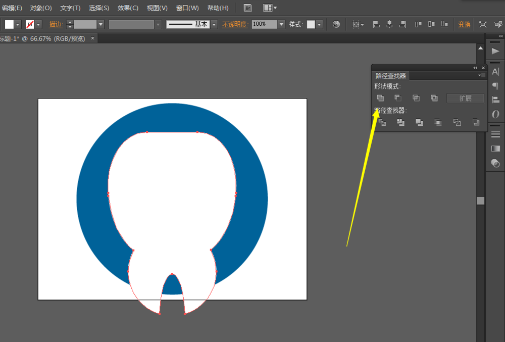Viewport: 505px width, 342px height.
Task: Click the Crop pathfinder icon
Action: coord(438,122)
